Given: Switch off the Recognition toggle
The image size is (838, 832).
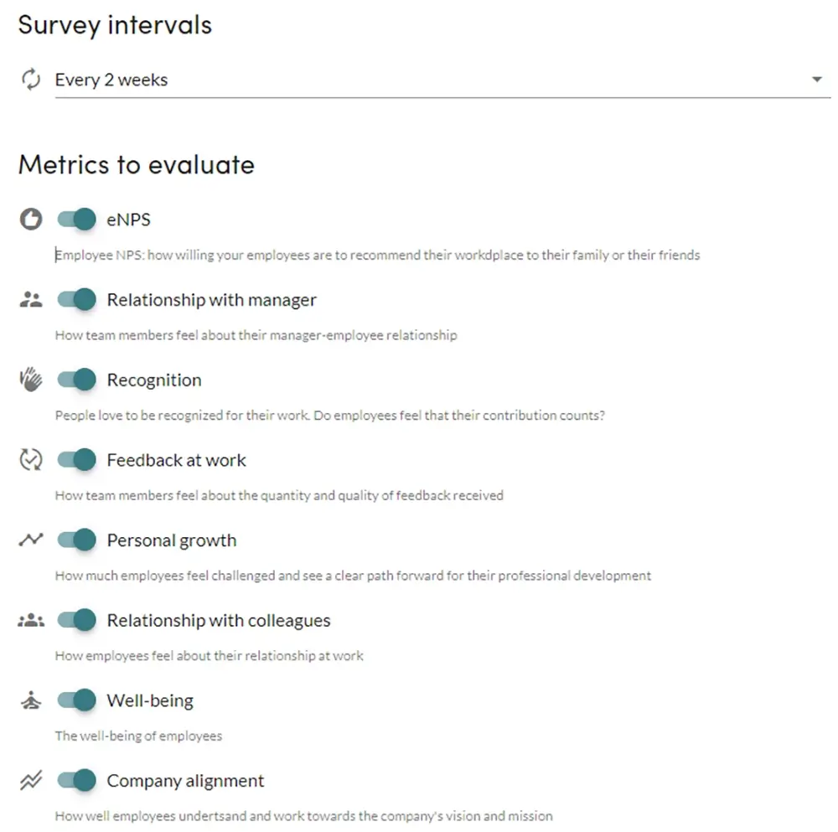Looking at the screenshot, I should tap(77, 380).
